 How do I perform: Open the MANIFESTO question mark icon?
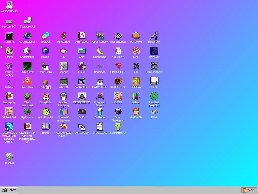[118, 127]
